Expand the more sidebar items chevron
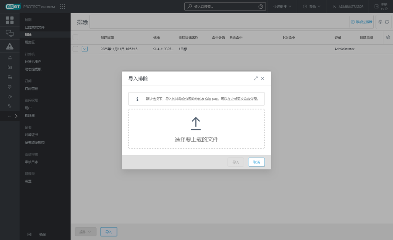The height and width of the screenshot is (240, 393). 16,116
